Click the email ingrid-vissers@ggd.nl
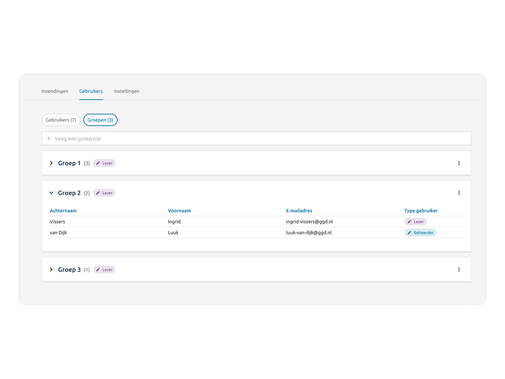This screenshot has width=505, height=379. click(309, 222)
